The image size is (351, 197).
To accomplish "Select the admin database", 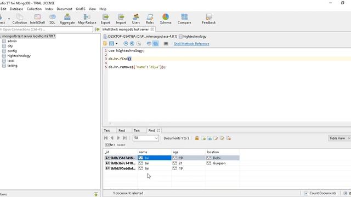I will click(12, 41).
